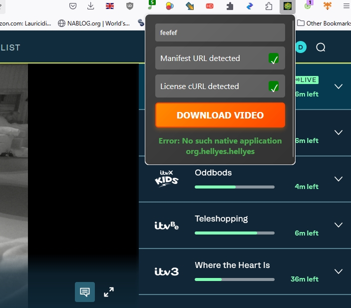The image size is (351, 308).
Task: Toggle the subtitles speech bubble button
Action: 85,292
